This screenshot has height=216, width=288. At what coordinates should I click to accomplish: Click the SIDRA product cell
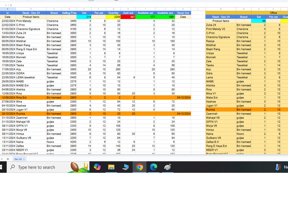click(x=31, y=74)
